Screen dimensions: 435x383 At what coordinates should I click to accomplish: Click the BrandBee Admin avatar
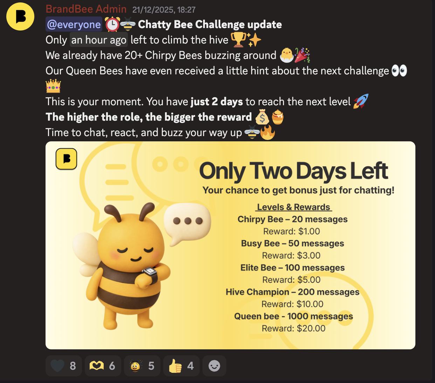(x=20, y=16)
